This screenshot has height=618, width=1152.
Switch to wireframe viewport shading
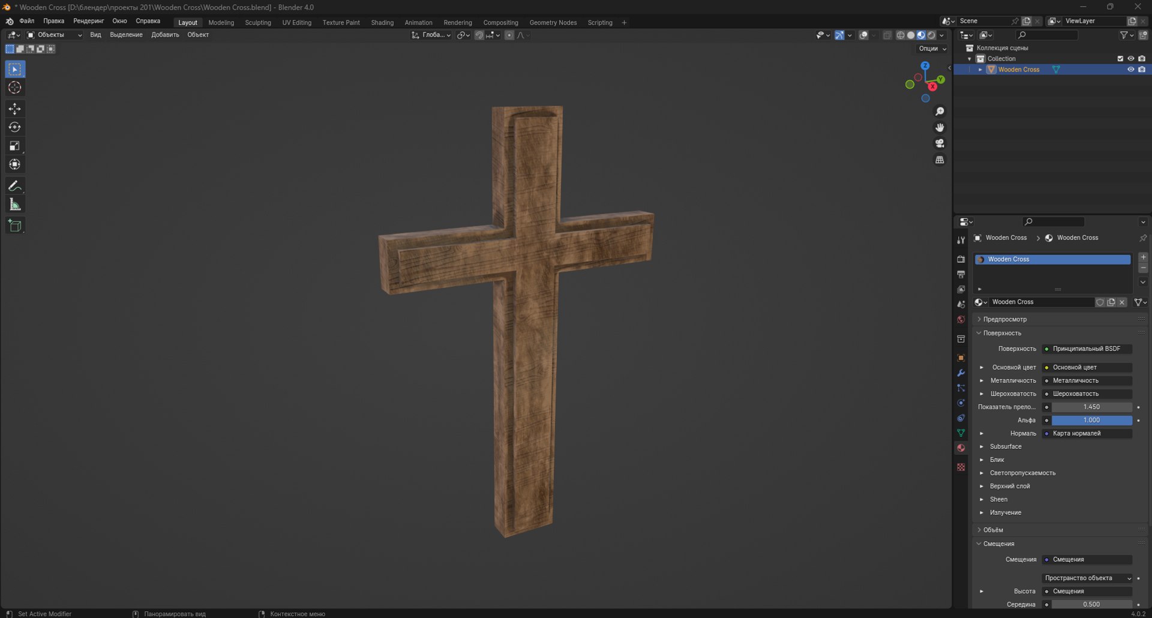(901, 35)
